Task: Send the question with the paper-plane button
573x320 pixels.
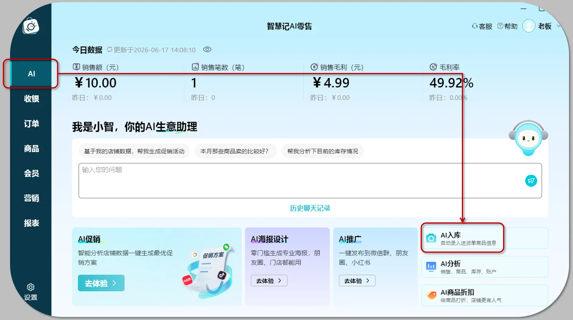Action: pos(531,181)
